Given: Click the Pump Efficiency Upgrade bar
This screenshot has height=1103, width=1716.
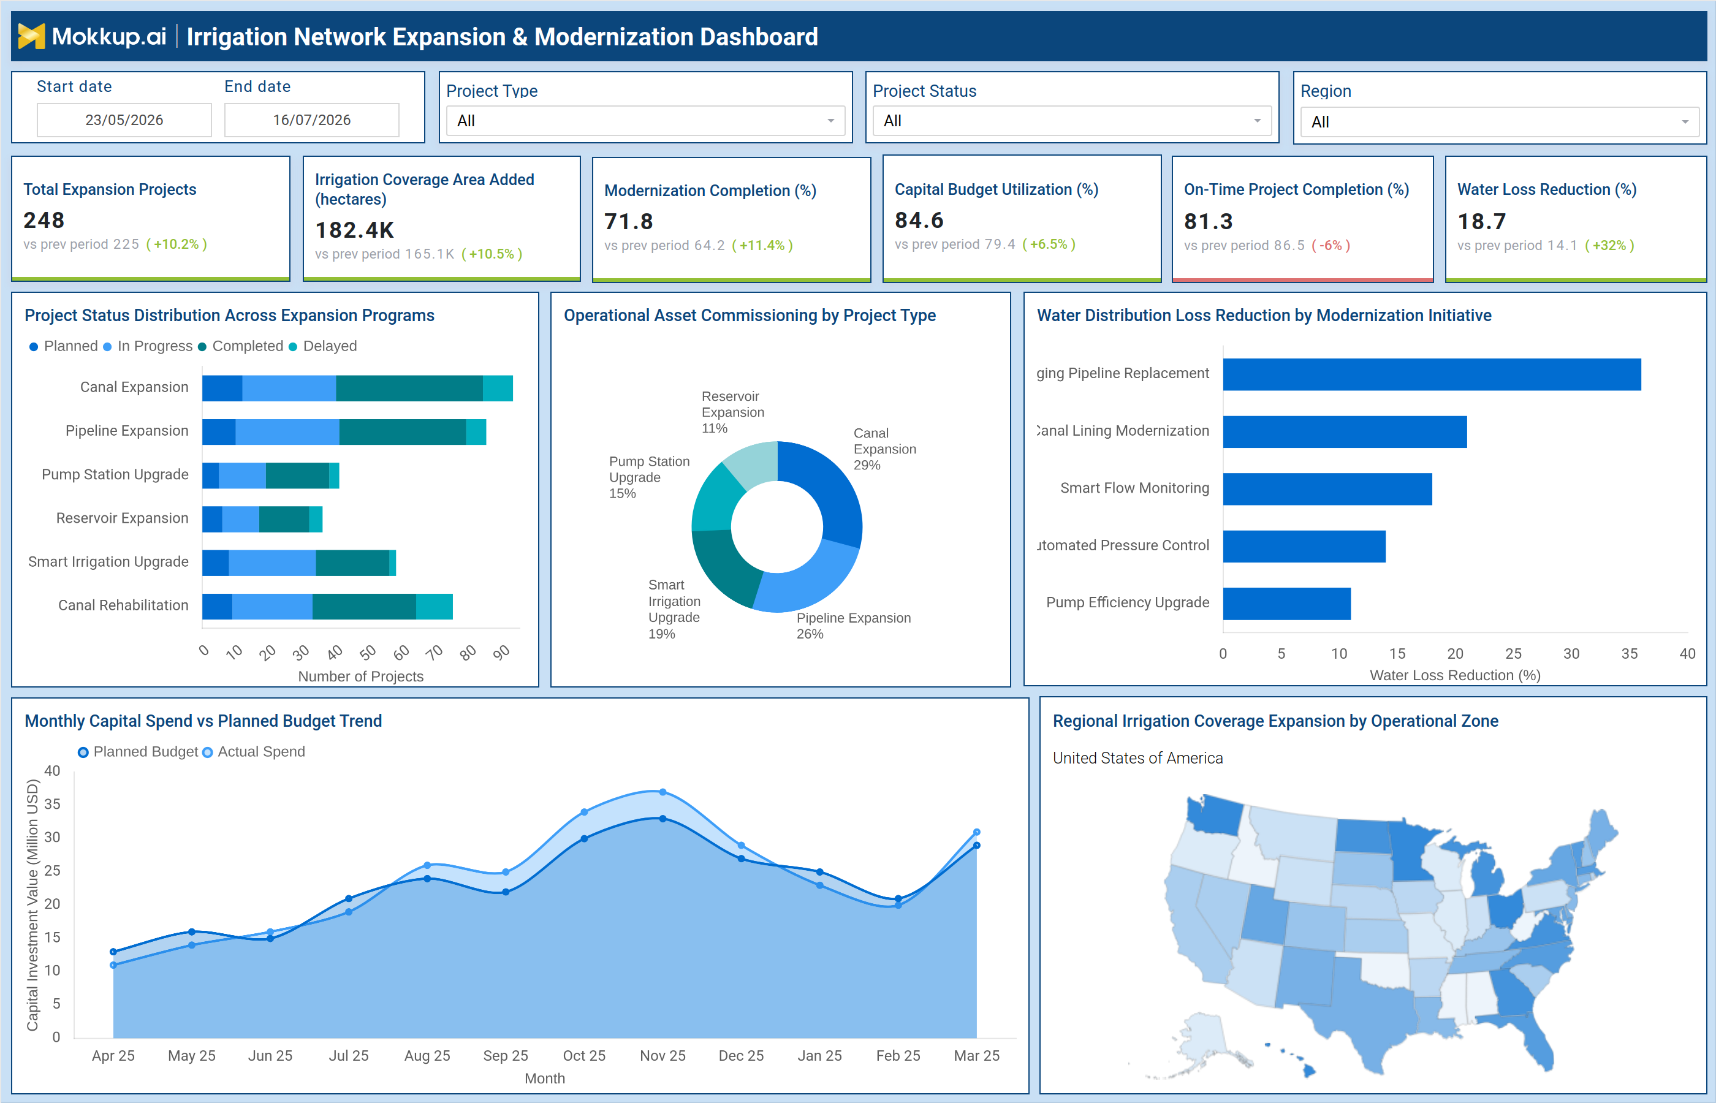Looking at the screenshot, I should [1287, 604].
